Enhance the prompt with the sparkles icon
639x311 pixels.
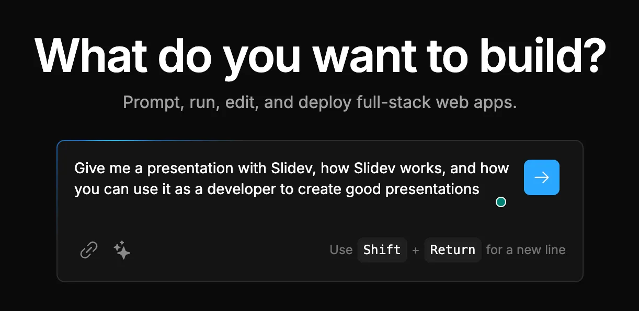pos(122,250)
